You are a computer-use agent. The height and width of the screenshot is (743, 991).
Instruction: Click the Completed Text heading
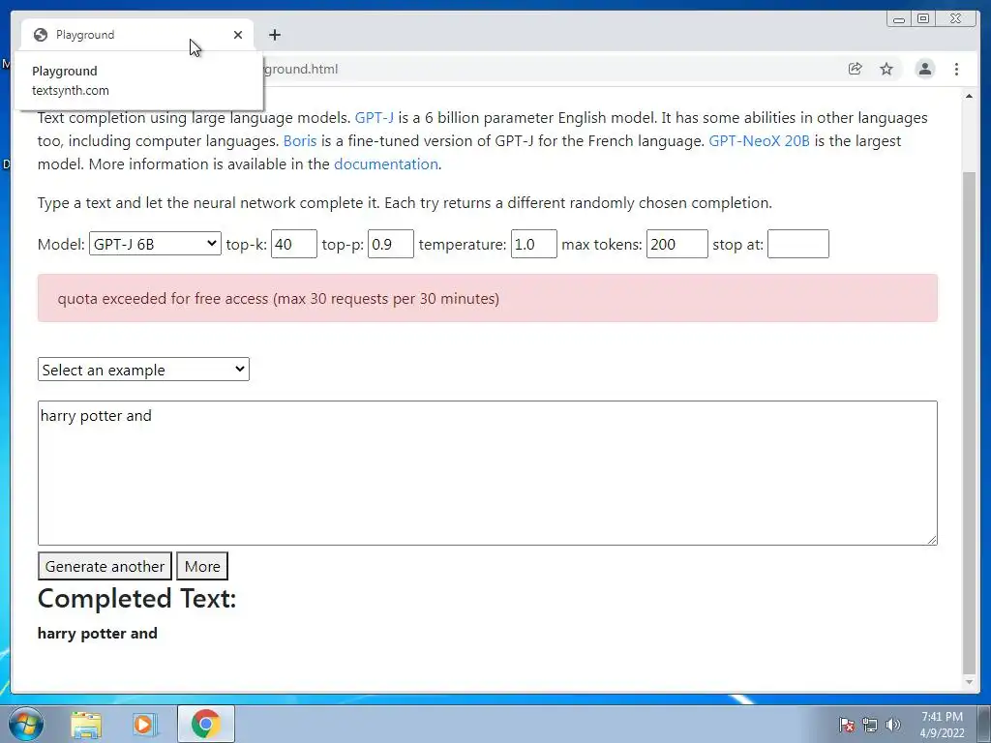click(x=136, y=598)
